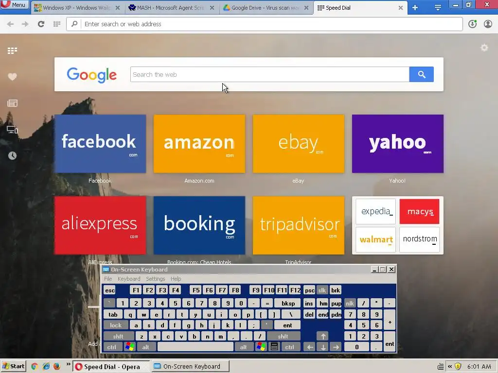Open Speed Dial from the sidebar grid icon

coord(12,51)
